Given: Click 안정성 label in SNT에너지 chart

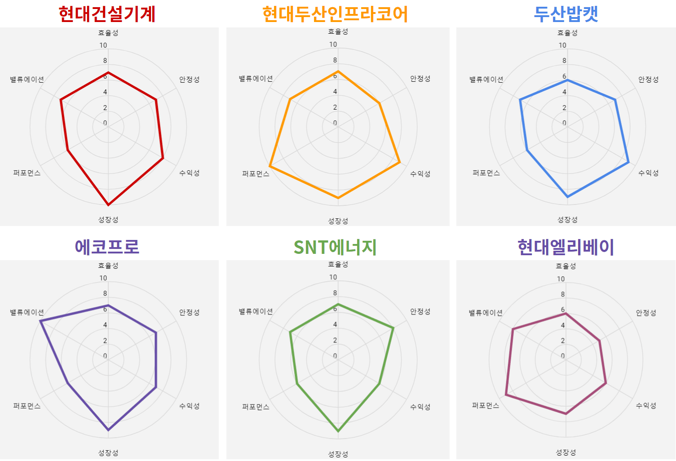Looking at the screenshot, I should [420, 311].
